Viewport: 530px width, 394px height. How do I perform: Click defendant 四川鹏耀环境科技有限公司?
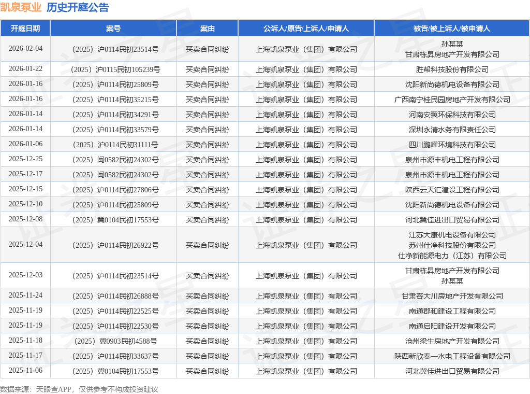click(452, 145)
